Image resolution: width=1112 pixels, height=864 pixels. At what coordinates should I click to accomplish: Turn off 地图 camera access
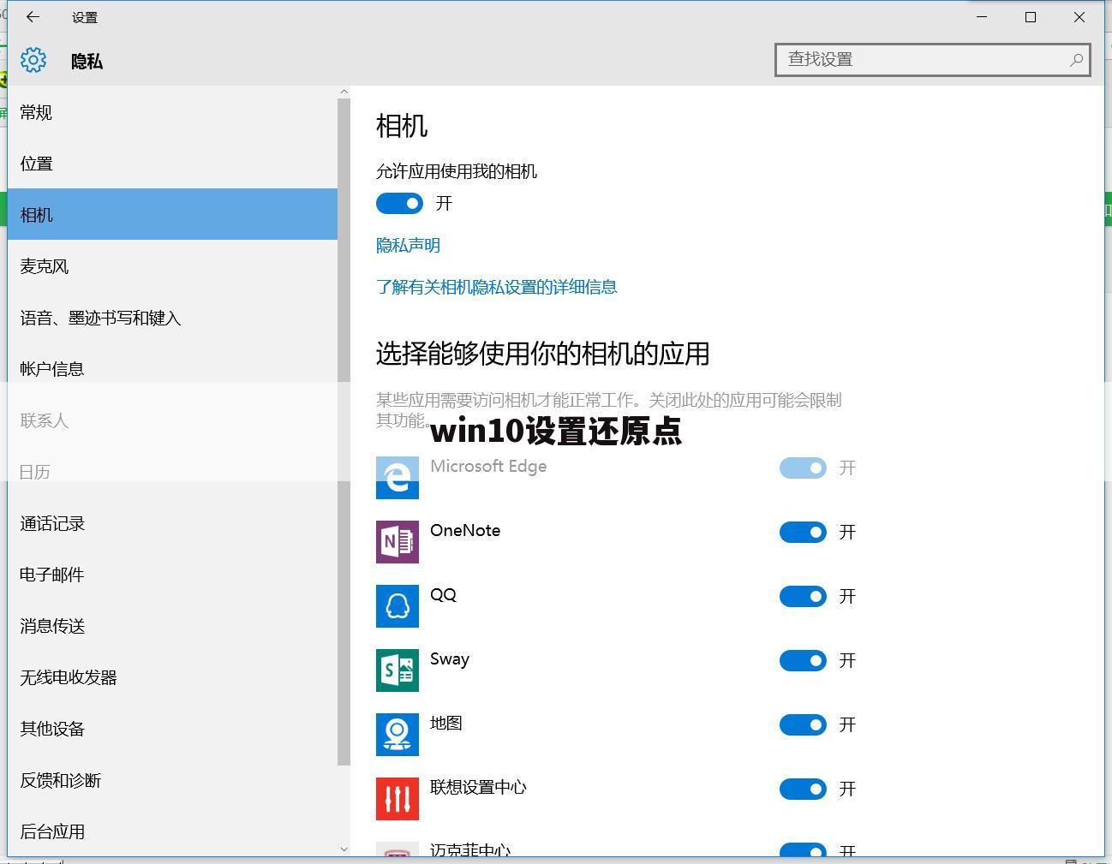pyautogui.click(x=803, y=724)
